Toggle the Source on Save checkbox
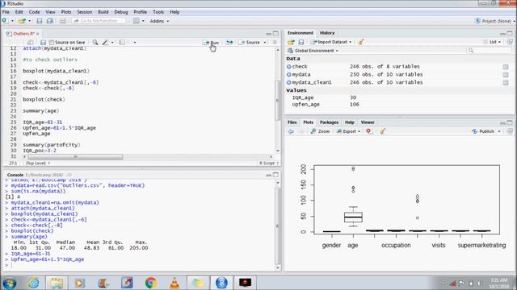 [52, 43]
